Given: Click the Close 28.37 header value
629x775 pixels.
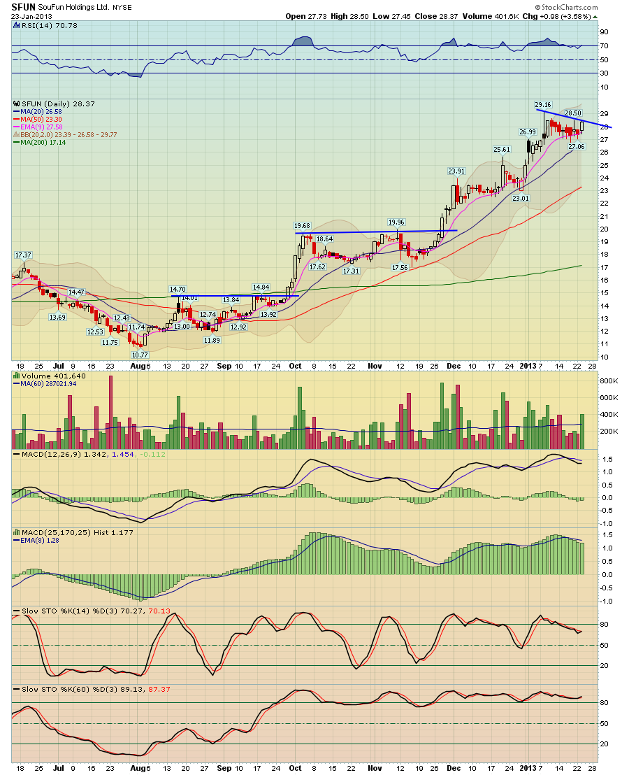Looking at the screenshot, I should (x=436, y=16).
